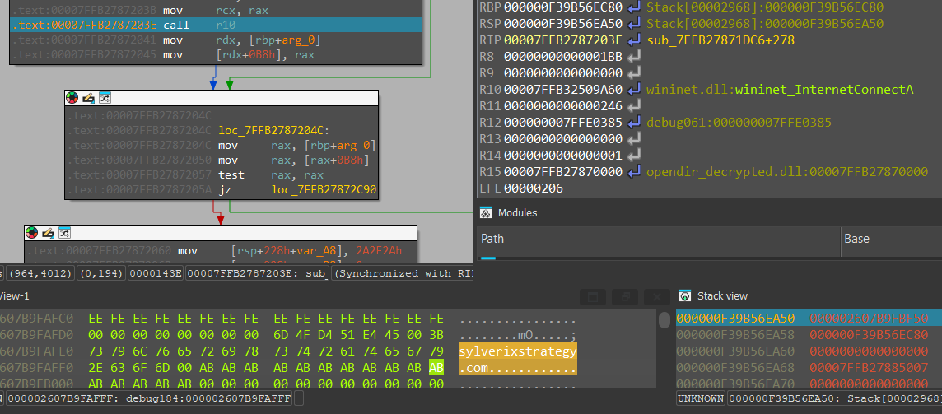Click group nodes icon on block with var_A8
942x414 pixels.
(x=64, y=233)
